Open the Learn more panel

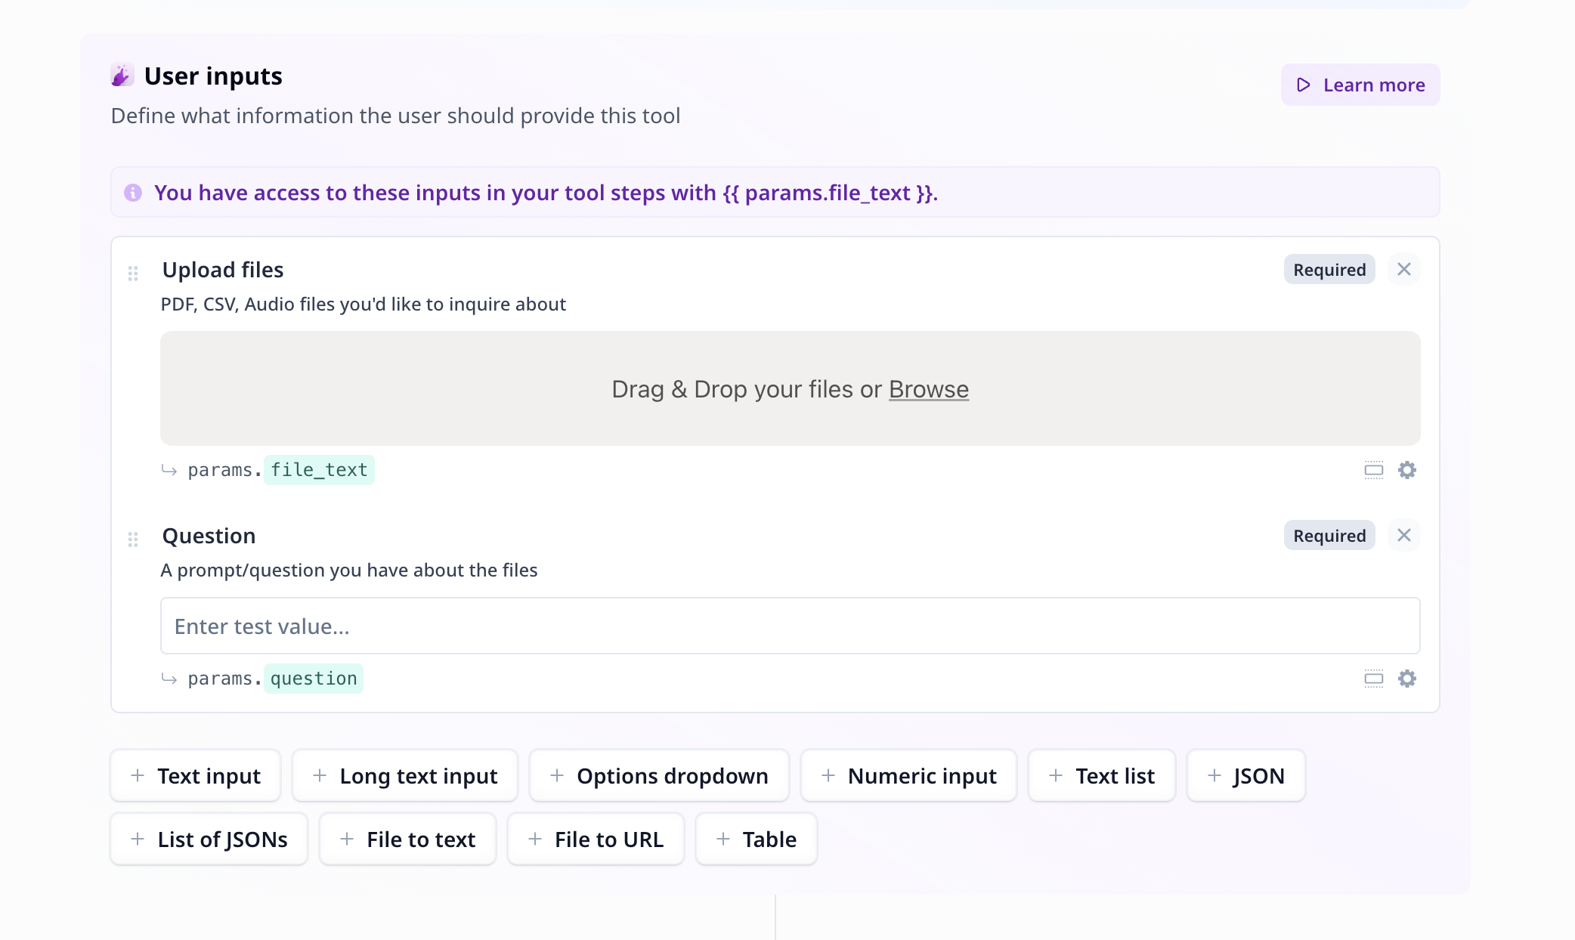click(1359, 84)
